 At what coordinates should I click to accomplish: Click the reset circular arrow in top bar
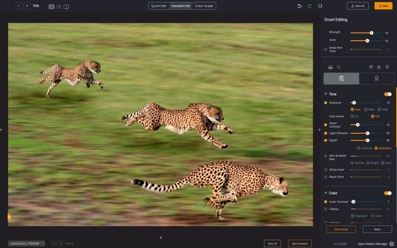pyautogui.click(x=320, y=6)
